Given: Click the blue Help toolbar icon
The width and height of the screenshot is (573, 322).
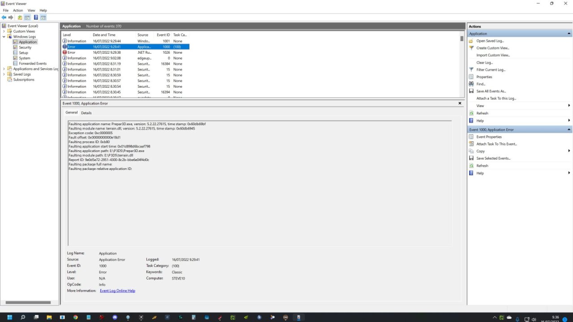Looking at the screenshot, I should tap(36, 17).
